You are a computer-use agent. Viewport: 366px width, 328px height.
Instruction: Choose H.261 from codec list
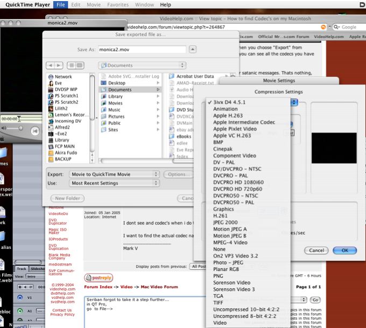(220, 216)
